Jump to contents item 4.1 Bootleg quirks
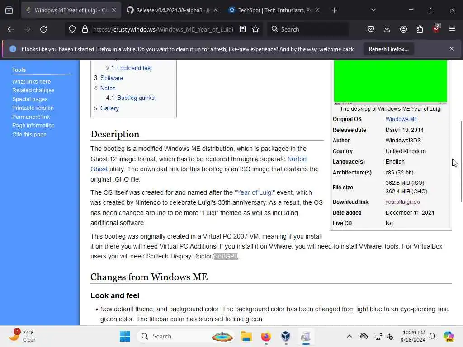The image size is (463, 347). tap(130, 98)
